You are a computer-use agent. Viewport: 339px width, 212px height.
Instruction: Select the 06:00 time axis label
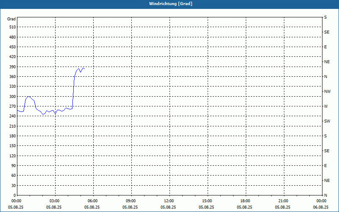click(x=93, y=201)
